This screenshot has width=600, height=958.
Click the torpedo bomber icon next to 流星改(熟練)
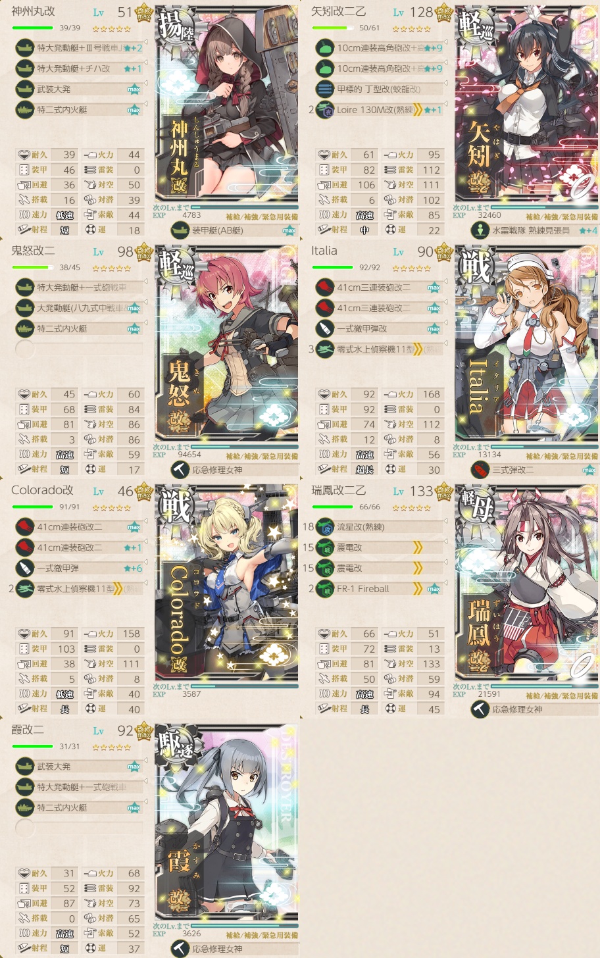click(325, 527)
